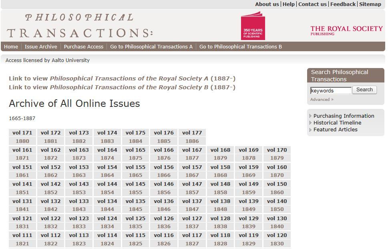Open vol 130 archive cell

click(277, 218)
